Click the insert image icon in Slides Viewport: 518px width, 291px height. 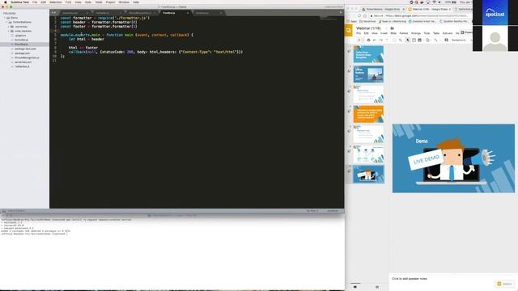[x=420, y=40]
